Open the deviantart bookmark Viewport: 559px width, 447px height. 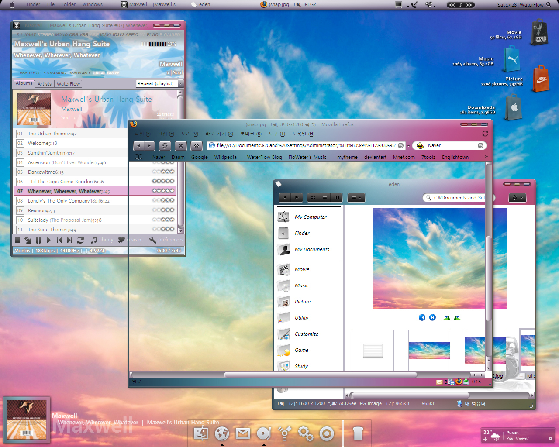[375, 157]
